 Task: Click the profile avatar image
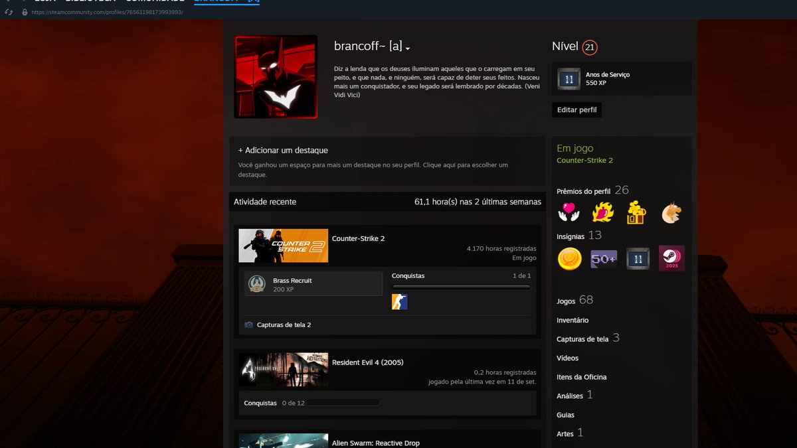point(276,77)
